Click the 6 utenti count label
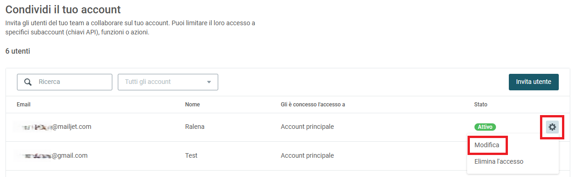 coord(18,51)
